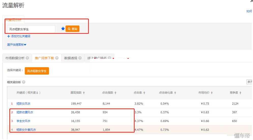
Task: Click 添加对比关键词 link
Action: pyautogui.click(x=19, y=36)
